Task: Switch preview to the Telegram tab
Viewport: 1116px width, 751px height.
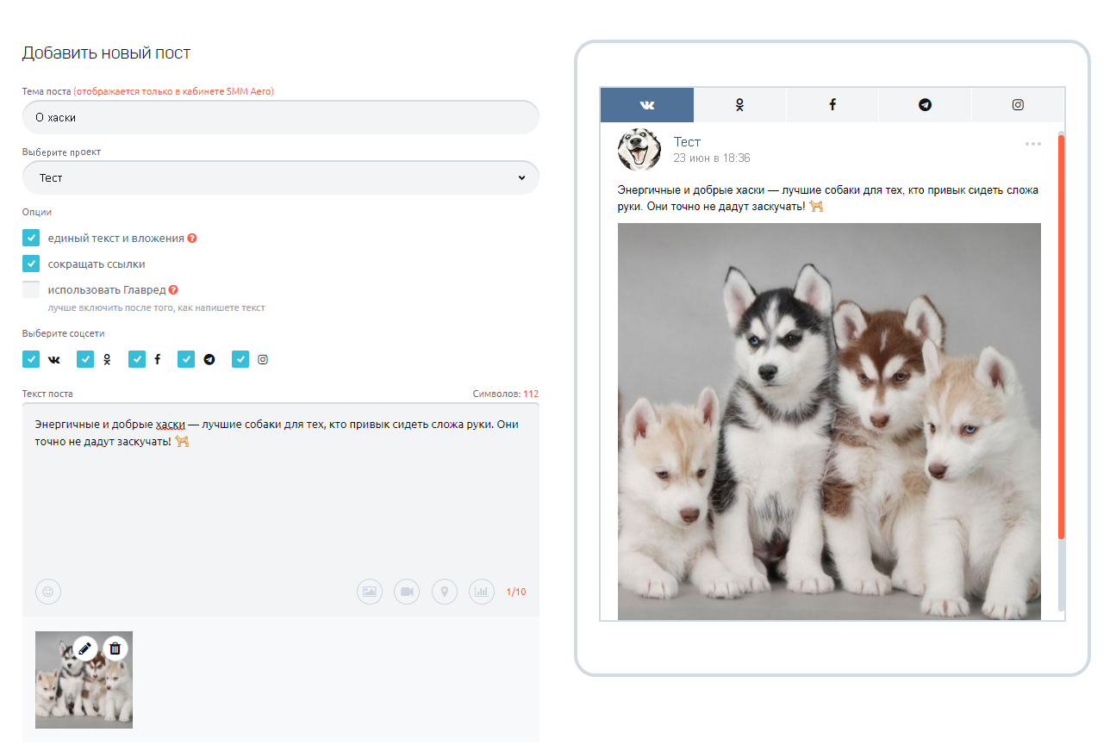Action: 925,104
